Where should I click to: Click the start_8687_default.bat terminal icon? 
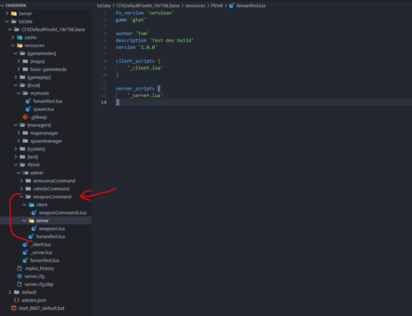14,308
